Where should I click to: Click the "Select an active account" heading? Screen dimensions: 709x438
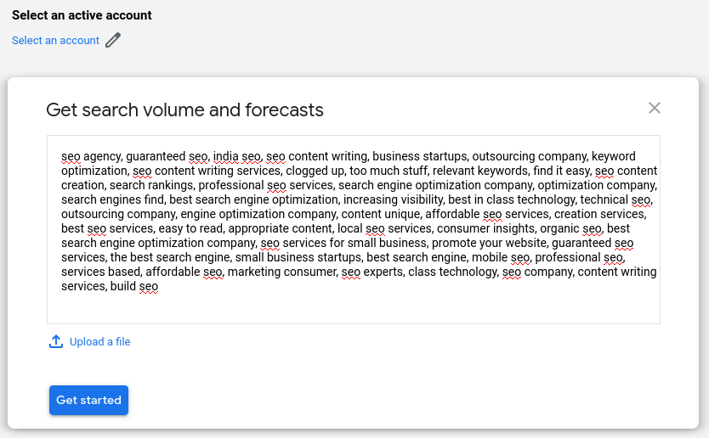click(82, 15)
